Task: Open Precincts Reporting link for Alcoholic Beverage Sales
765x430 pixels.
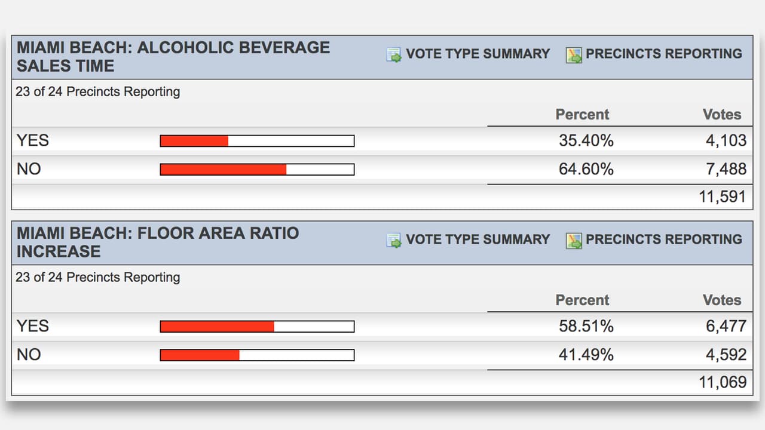Action: 663,54
